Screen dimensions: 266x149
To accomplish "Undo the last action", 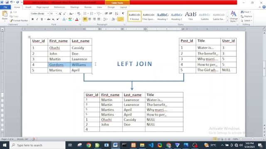I will pos(11,2).
